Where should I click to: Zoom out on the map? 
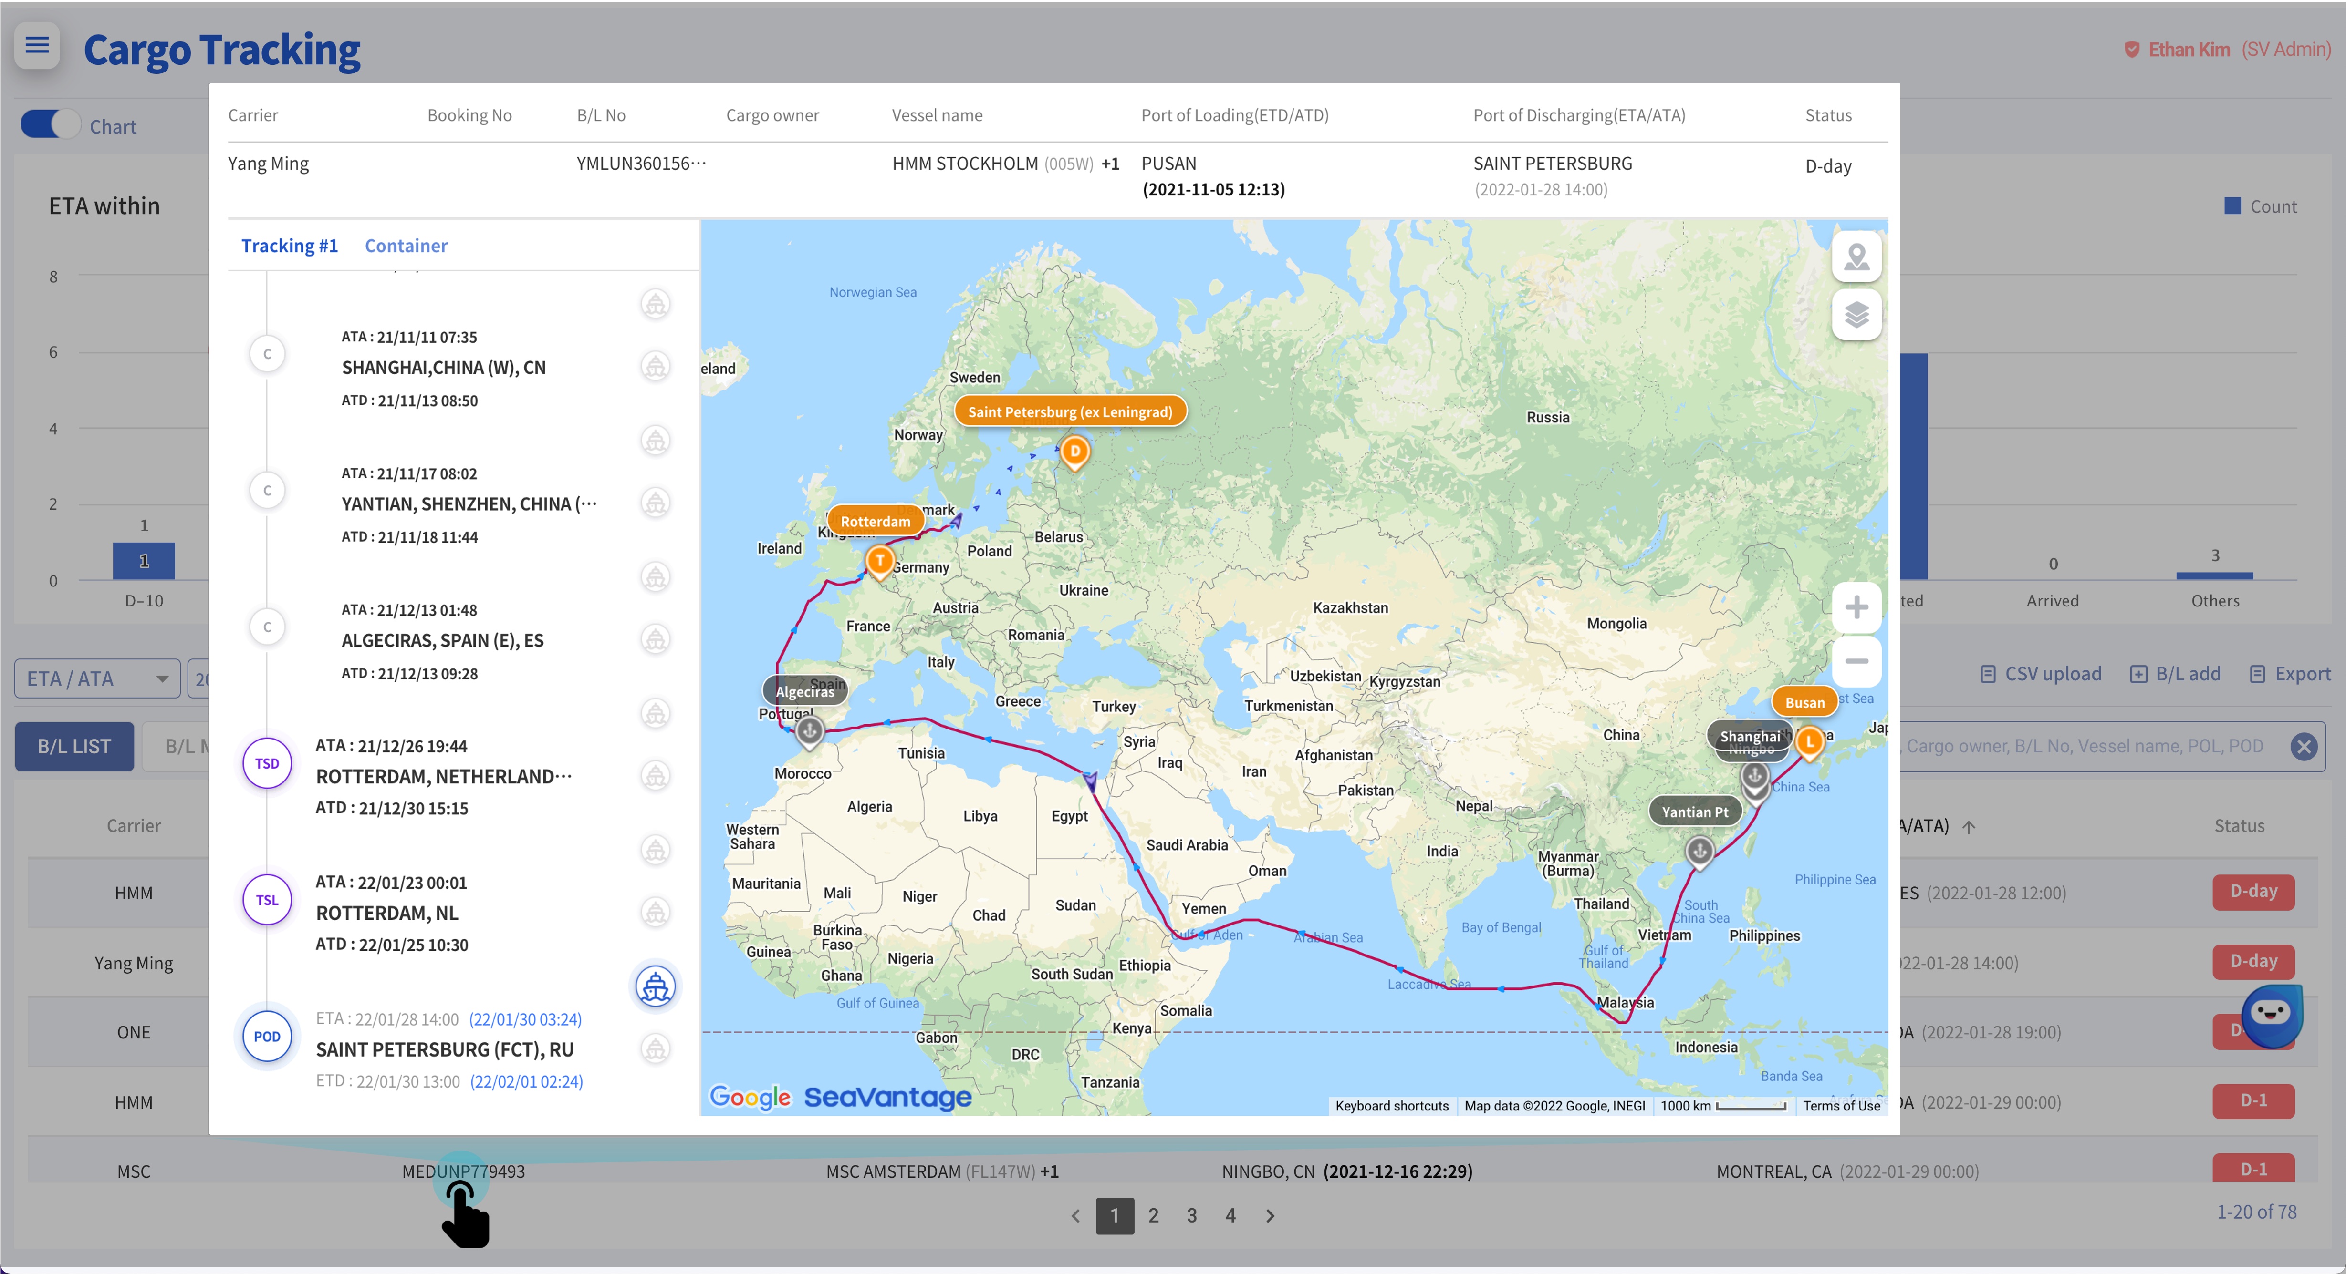pyautogui.click(x=1856, y=661)
